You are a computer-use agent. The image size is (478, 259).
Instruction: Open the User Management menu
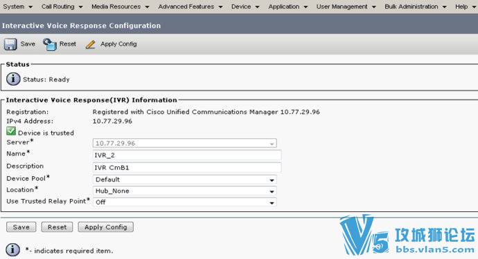(x=346, y=6)
